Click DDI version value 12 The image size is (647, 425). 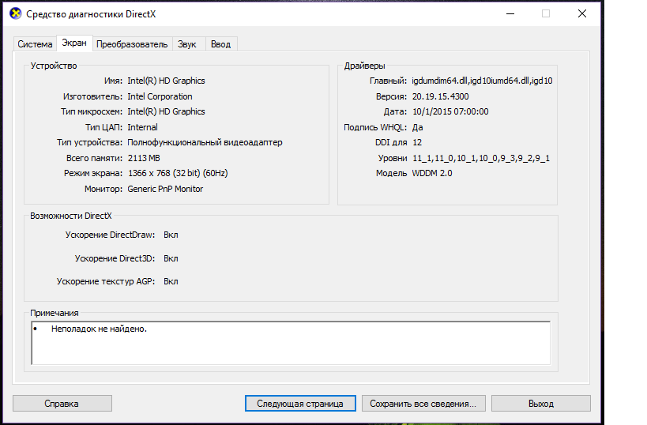click(x=417, y=143)
